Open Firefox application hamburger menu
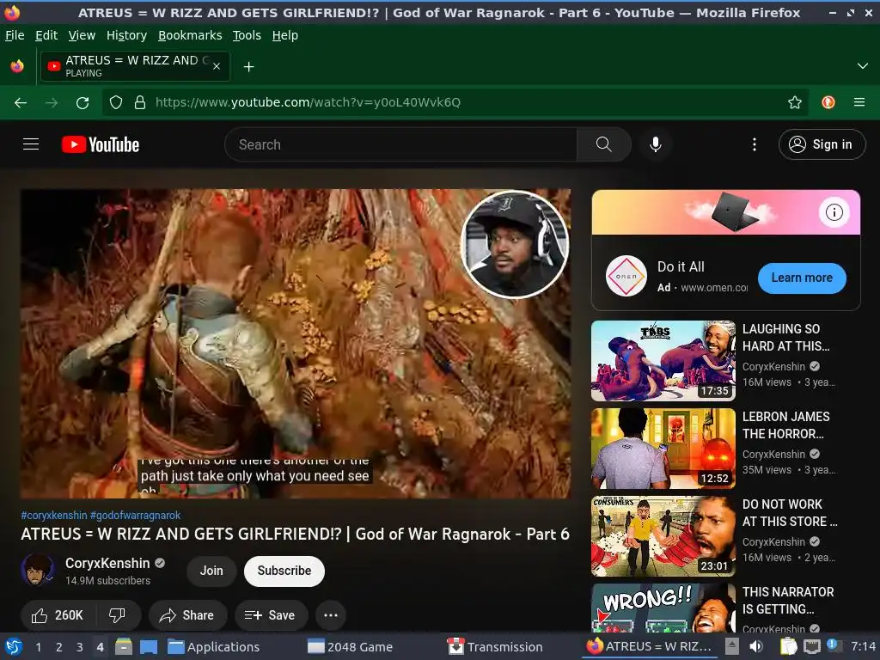Viewport: 880px width, 660px height. pos(859,102)
